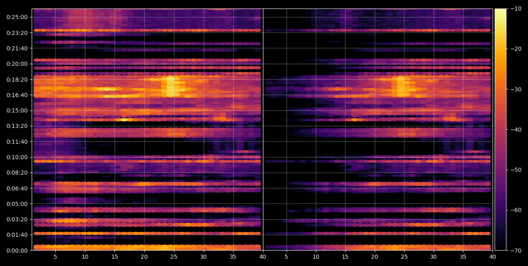The image size is (528, 266).
Task: Click the left heatmap's x-axis label 40
Action: [x=263, y=257]
